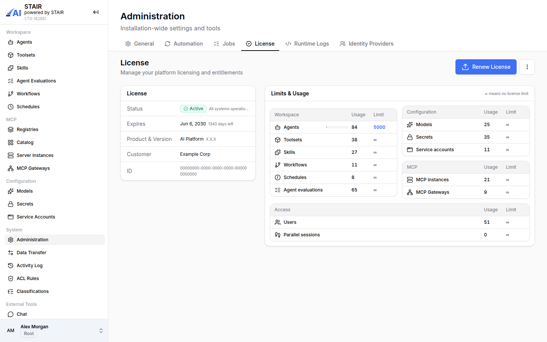Click the STAIR AI logo

(14, 13)
